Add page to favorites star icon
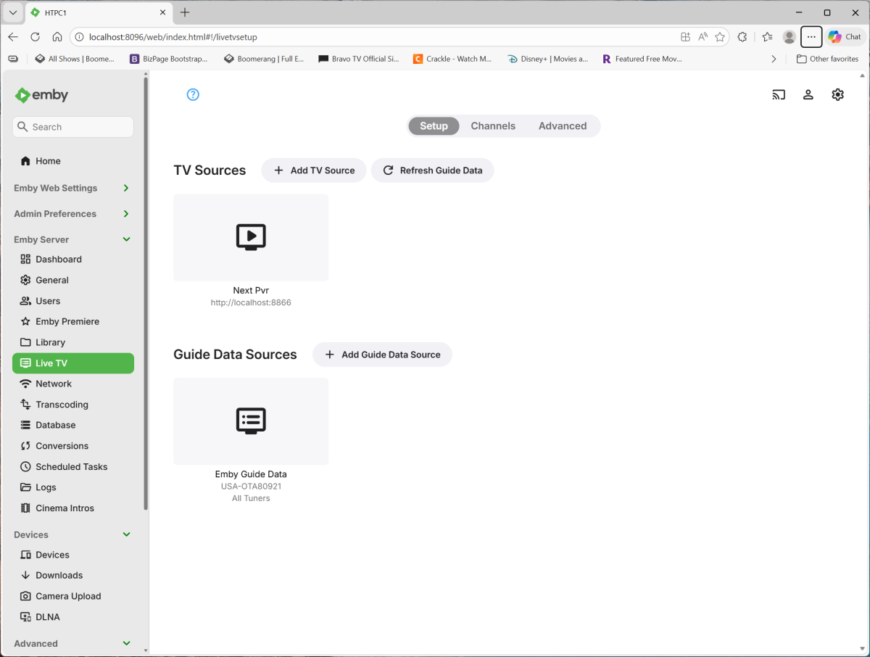Screen dimensions: 870x657 [719, 37]
